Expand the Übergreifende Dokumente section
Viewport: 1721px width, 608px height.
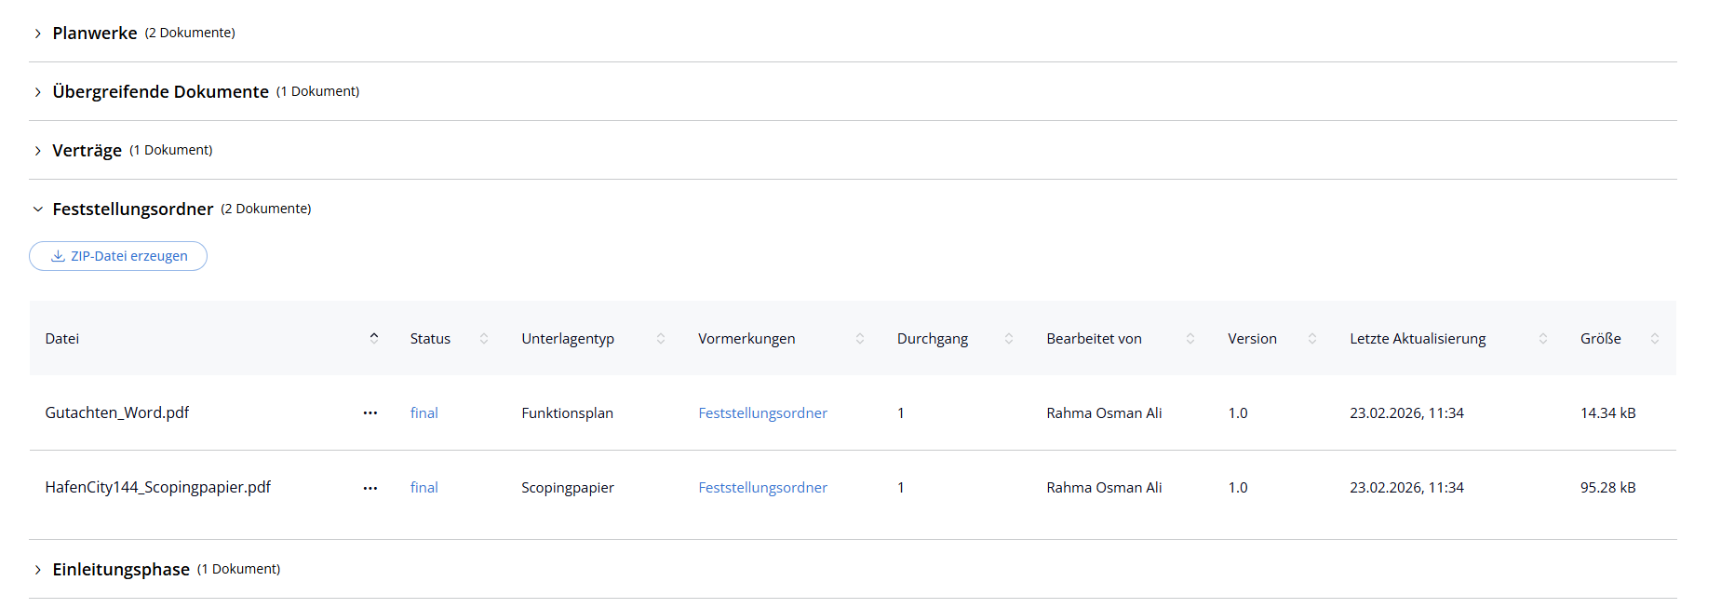coord(38,92)
